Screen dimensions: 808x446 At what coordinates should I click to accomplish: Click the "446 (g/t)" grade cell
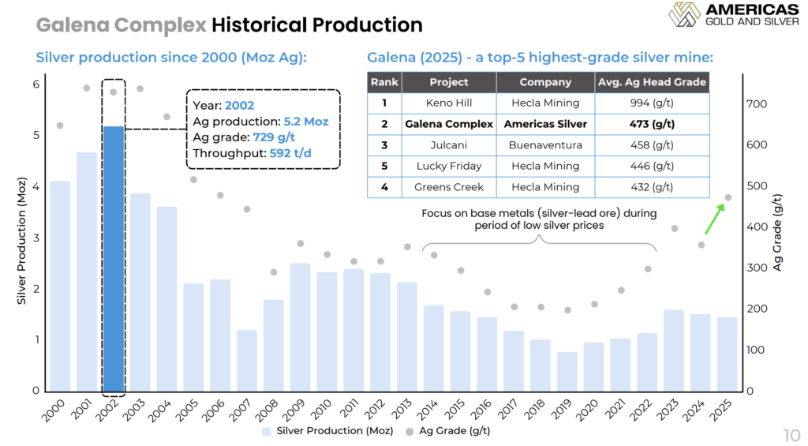pyautogui.click(x=652, y=166)
